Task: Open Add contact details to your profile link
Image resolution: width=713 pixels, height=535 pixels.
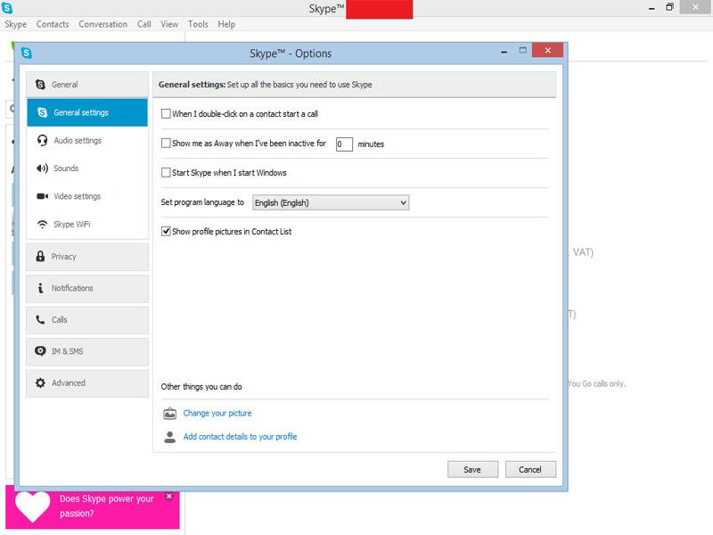Action: 240,437
